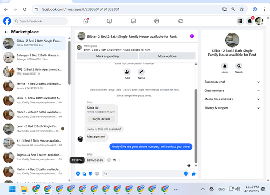The width and height of the screenshot is (270, 195).
Task: Expand the Customize chat section
Action: [x=232, y=82]
